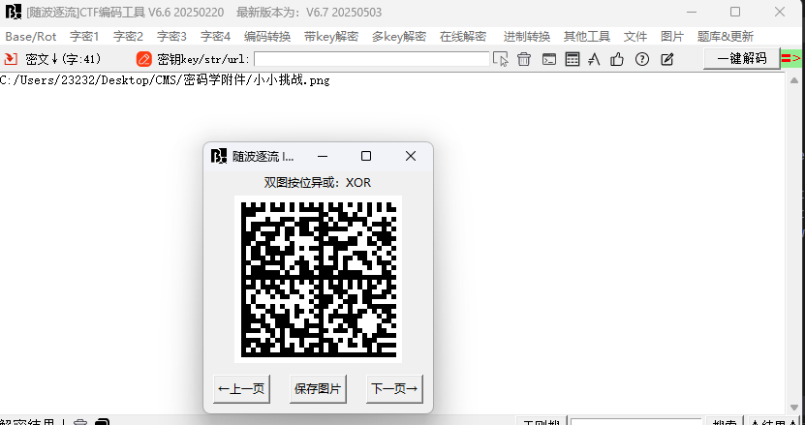
Task: Open the calculator icon in toolbar
Action: [573, 59]
